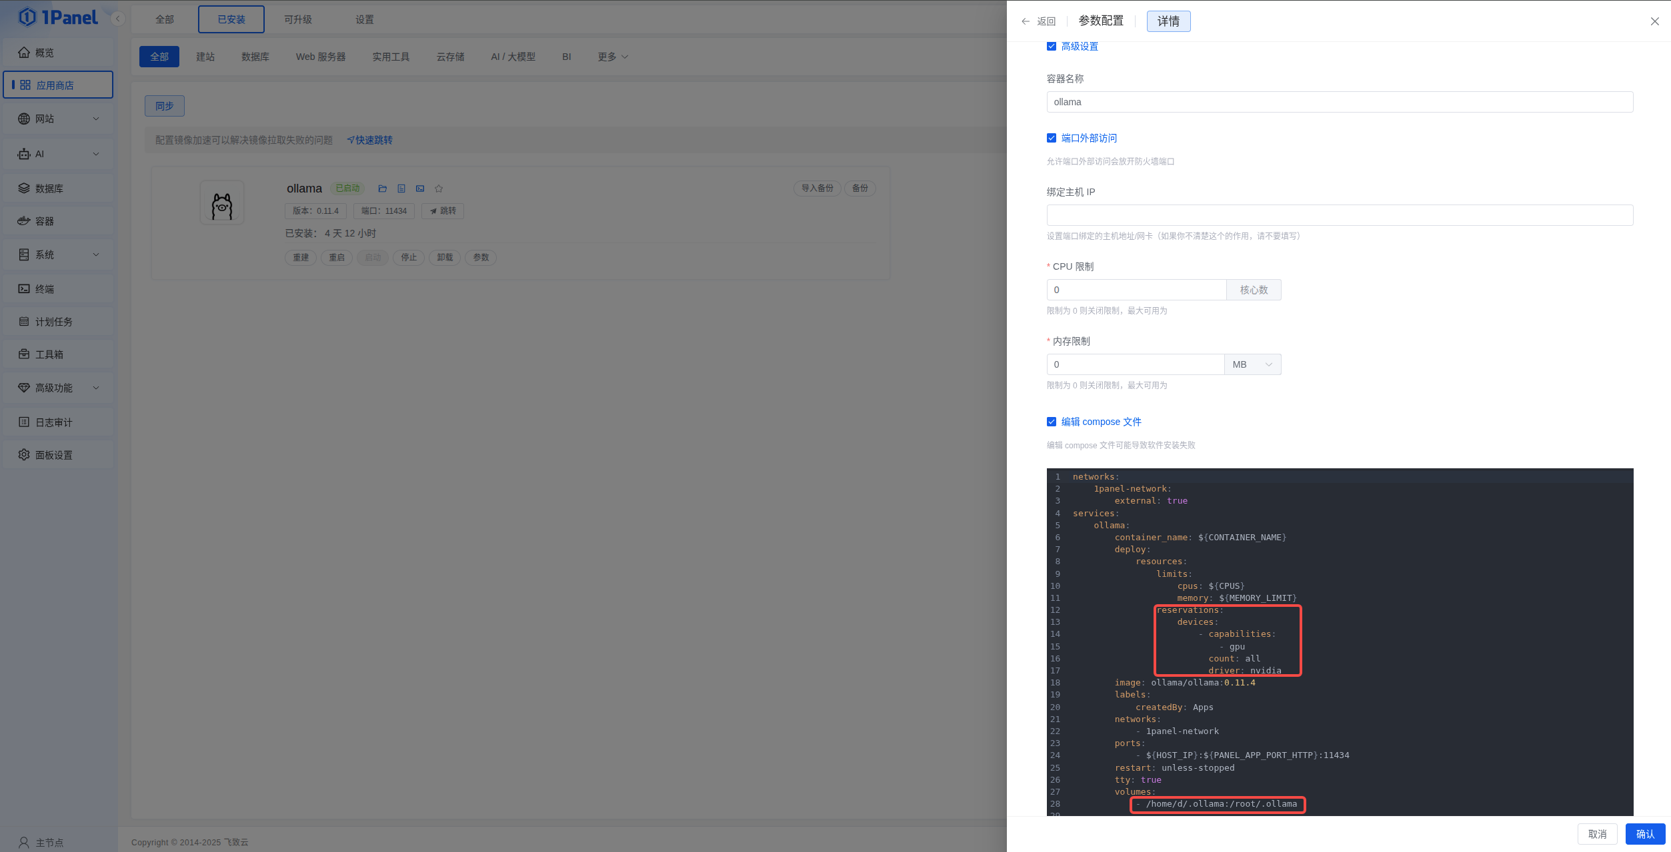Open the MB unit dropdown
Screen dimensions: 1671x852
[1252, 364]
